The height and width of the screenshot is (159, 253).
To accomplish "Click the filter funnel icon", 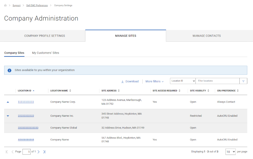I will click(x=243, y=81).
